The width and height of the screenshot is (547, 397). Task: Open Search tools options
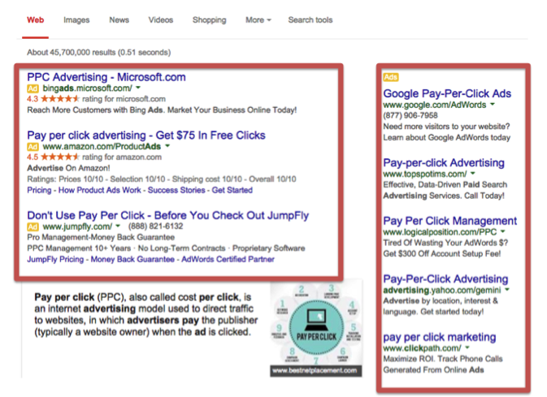point(310,19)
